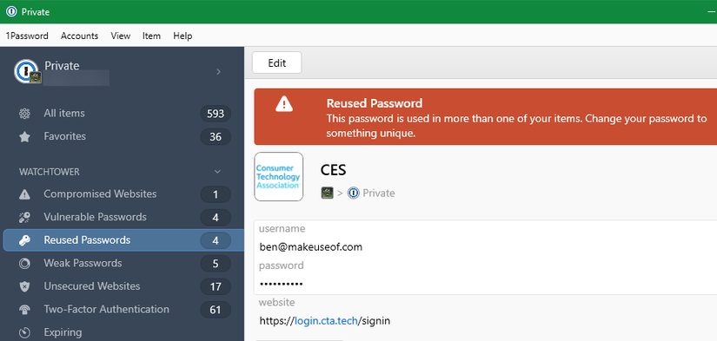The height and width of the screenshot is (341, 717).
Task: Collapse the Watchtower section
Action: (x=217, y=172)
